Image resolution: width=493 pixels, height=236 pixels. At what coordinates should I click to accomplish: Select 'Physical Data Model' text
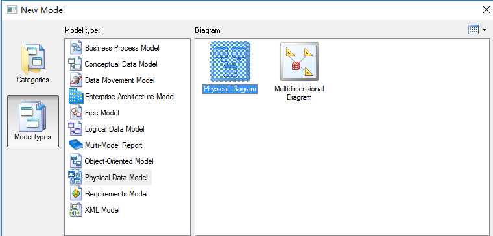(x=116, y=178)
